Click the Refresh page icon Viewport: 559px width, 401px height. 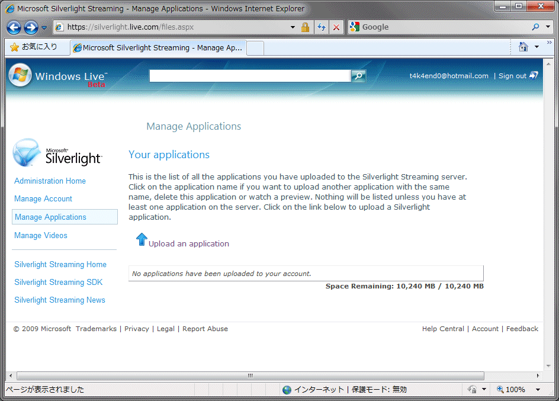322,27
